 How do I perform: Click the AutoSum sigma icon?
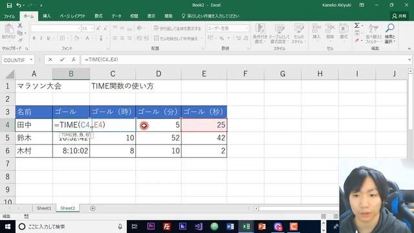(x=357, y=26)
